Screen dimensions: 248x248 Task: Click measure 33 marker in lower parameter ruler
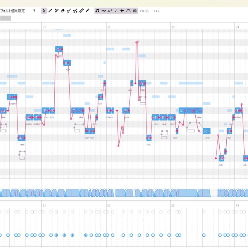coord(173,205)
